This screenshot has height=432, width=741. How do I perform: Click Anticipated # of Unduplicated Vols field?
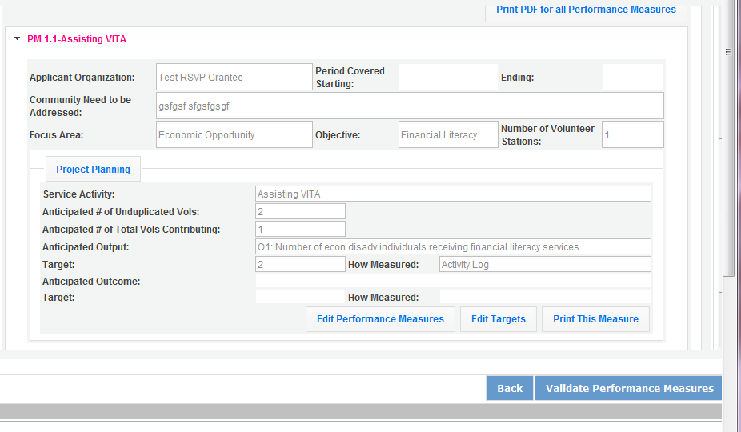click(x=301, y=211)
